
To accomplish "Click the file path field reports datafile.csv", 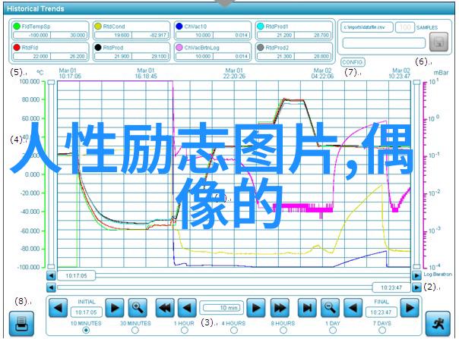I will (x=367, y=27).
